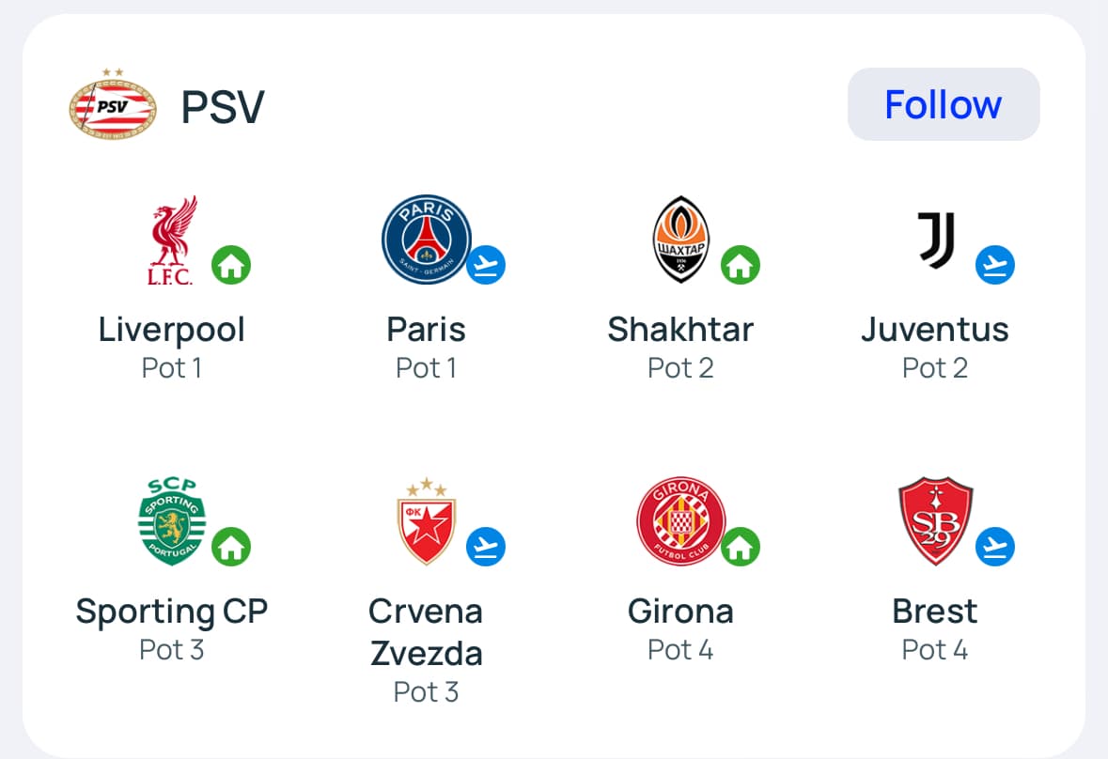Click the home icon beside Shakhtar

(741, 266)
